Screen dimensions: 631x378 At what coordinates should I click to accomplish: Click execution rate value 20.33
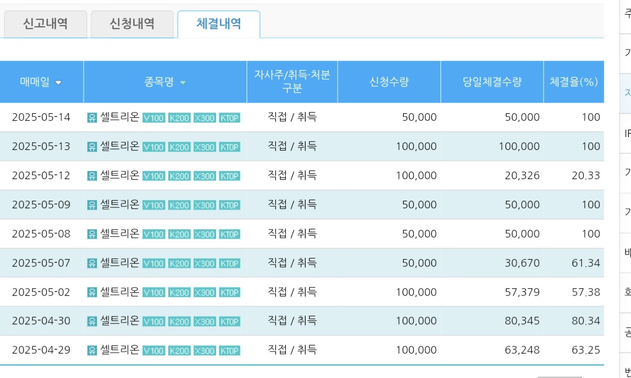(586, 176)
